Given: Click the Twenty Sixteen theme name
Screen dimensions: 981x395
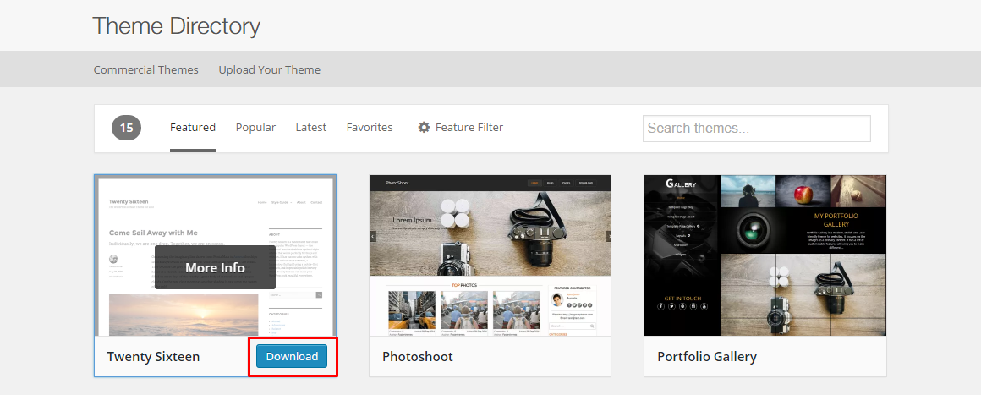Looking at the screenshot, I should point(153,357).
